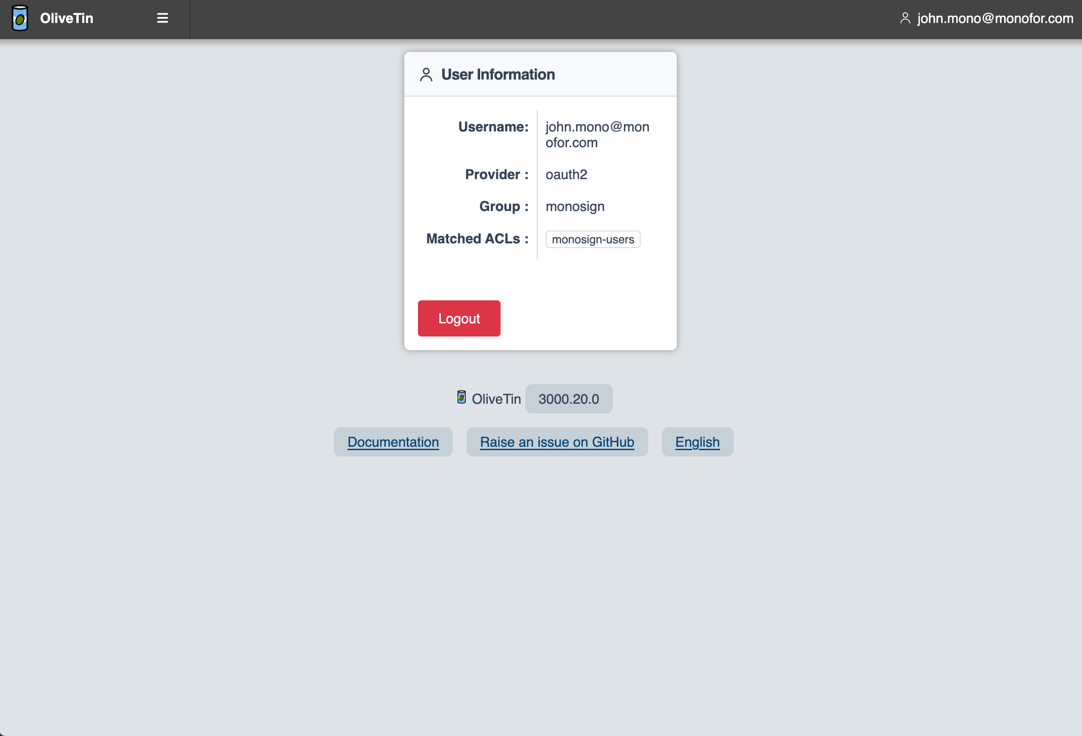Click the 3000.20.0 version badge

click(x=569, y=399)
